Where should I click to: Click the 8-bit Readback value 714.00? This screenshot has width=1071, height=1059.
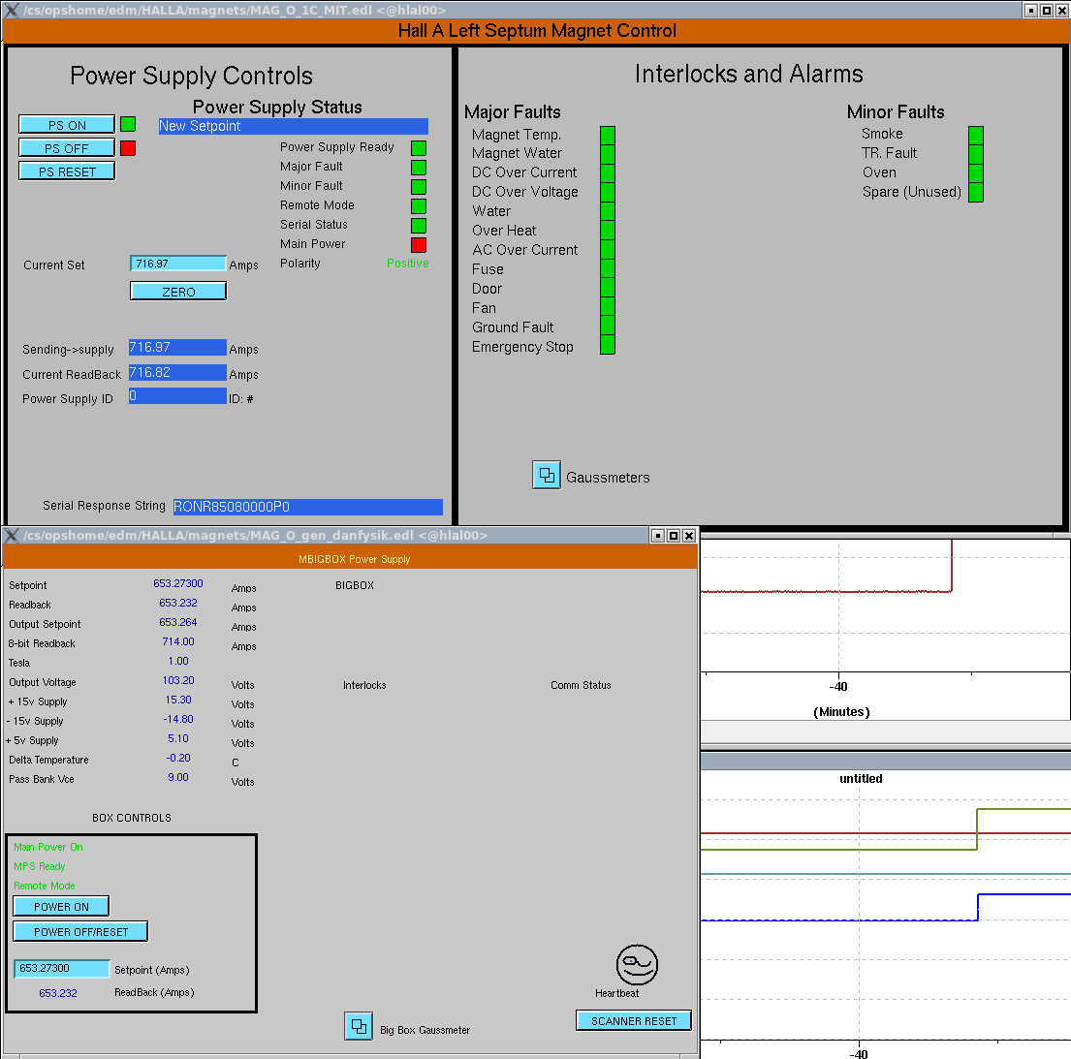[x=178, y=641]
